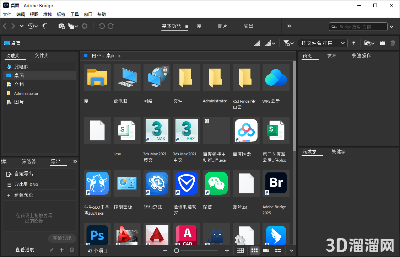
Task: Open the 收藏夹 panel menu icon
Action: point(25,56)
